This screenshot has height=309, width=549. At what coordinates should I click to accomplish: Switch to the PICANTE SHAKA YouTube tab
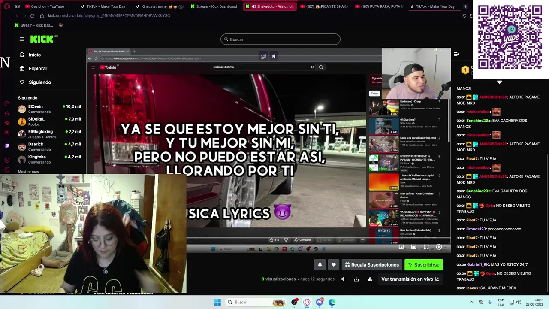tap(324, 6)
